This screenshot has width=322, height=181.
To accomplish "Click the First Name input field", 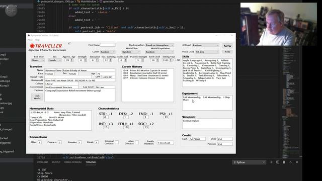I will [107, 45].
